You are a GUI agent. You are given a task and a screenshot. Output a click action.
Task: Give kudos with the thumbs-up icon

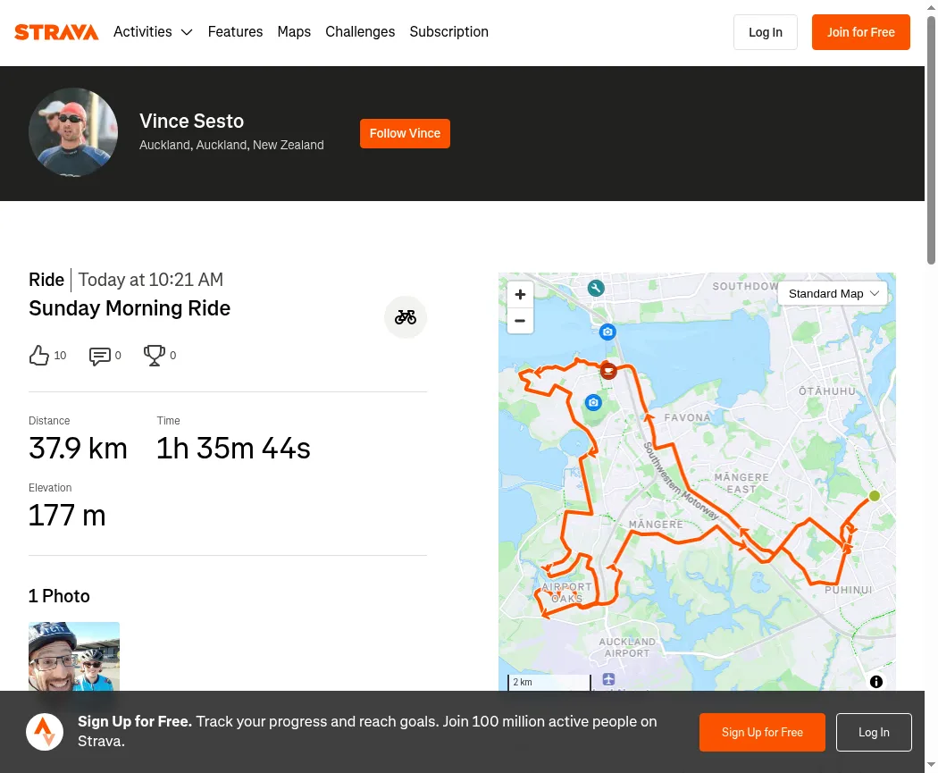pyautogui.click(x=39, y=356)
